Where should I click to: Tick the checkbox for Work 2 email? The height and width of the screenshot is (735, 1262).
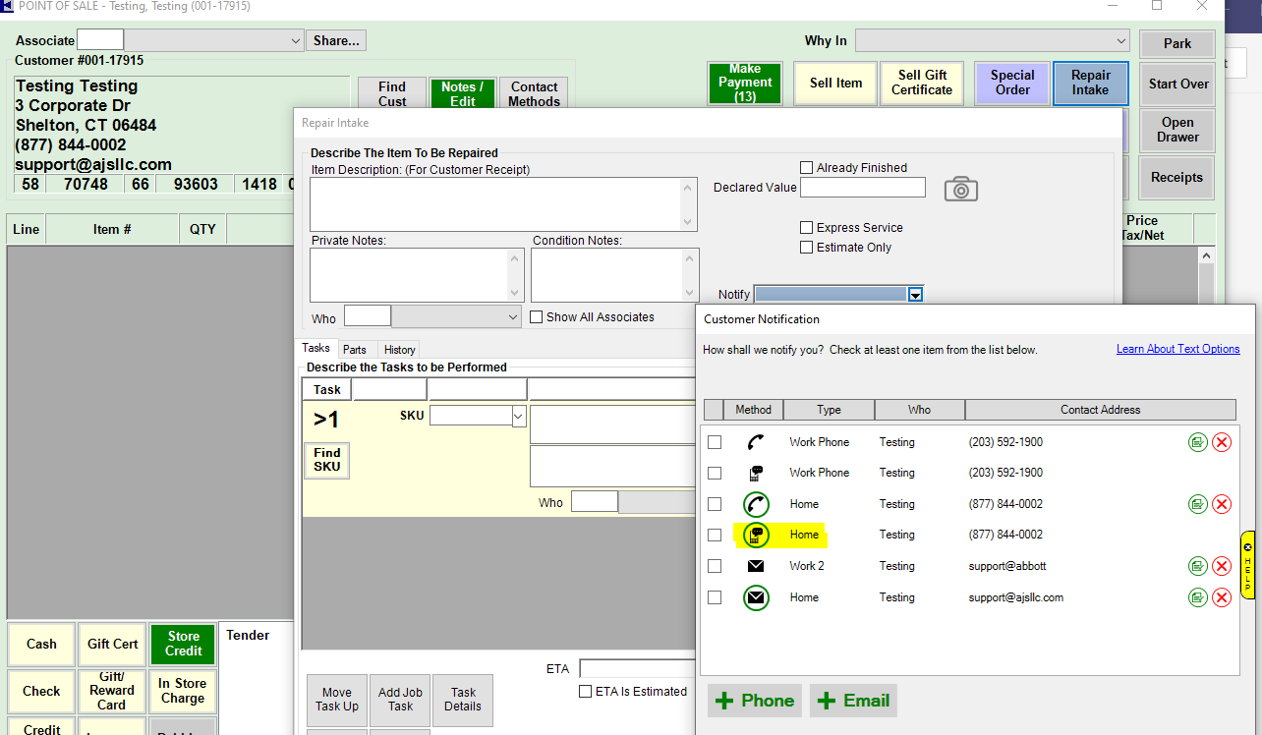(715, 566)
